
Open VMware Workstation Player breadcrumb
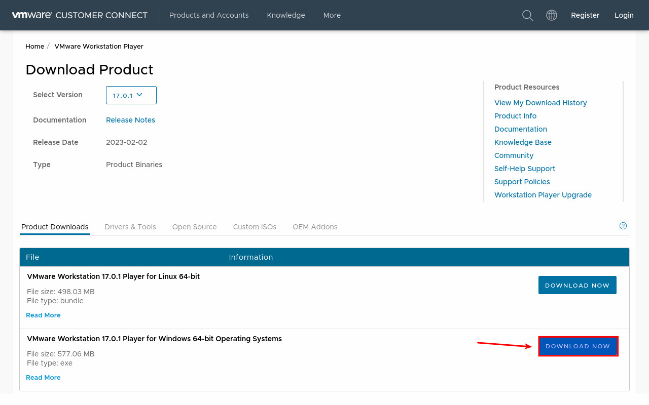99,46
